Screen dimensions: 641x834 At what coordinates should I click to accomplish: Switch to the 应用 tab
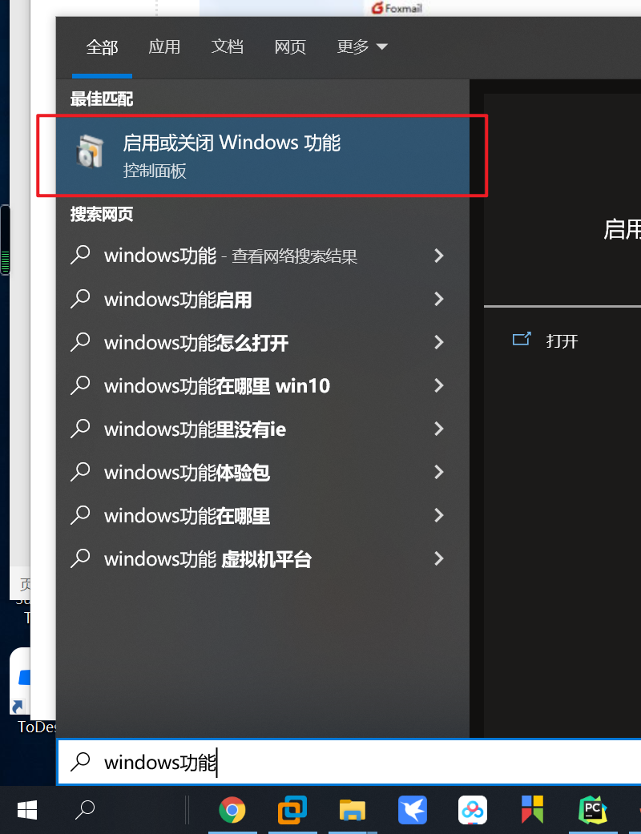[x=164, y=46]
